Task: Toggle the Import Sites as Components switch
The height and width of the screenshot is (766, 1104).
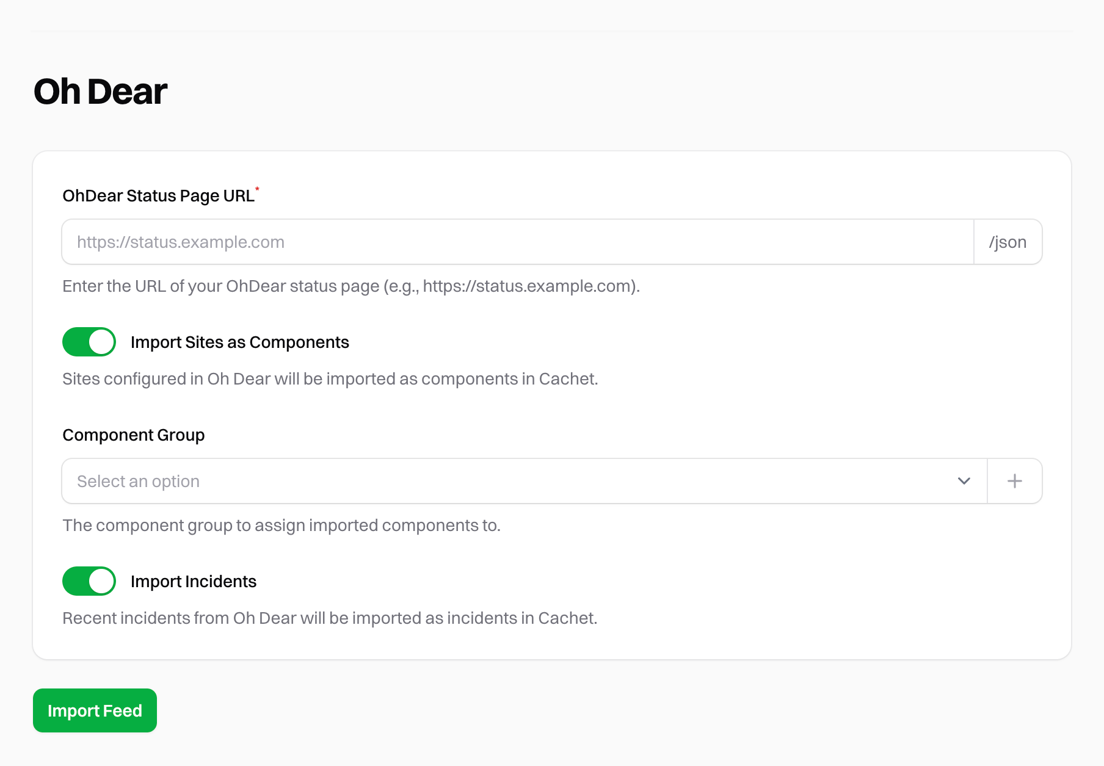Action: coord(89,342)
